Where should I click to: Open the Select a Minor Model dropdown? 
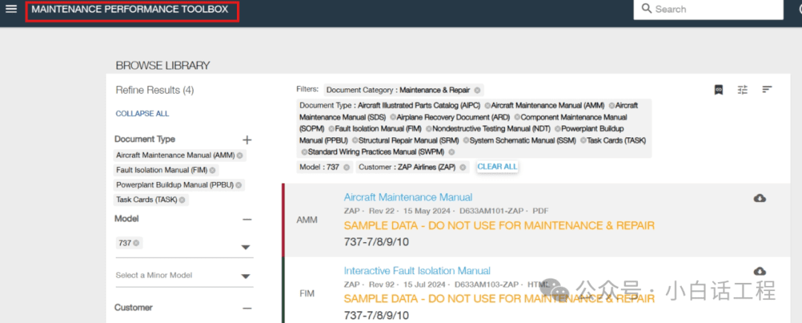tap(246, 276)
